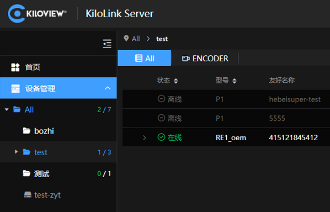Sort by 型号 model column arrows
The width and height of the screenshot is (330, 212).
pos(234,81)
